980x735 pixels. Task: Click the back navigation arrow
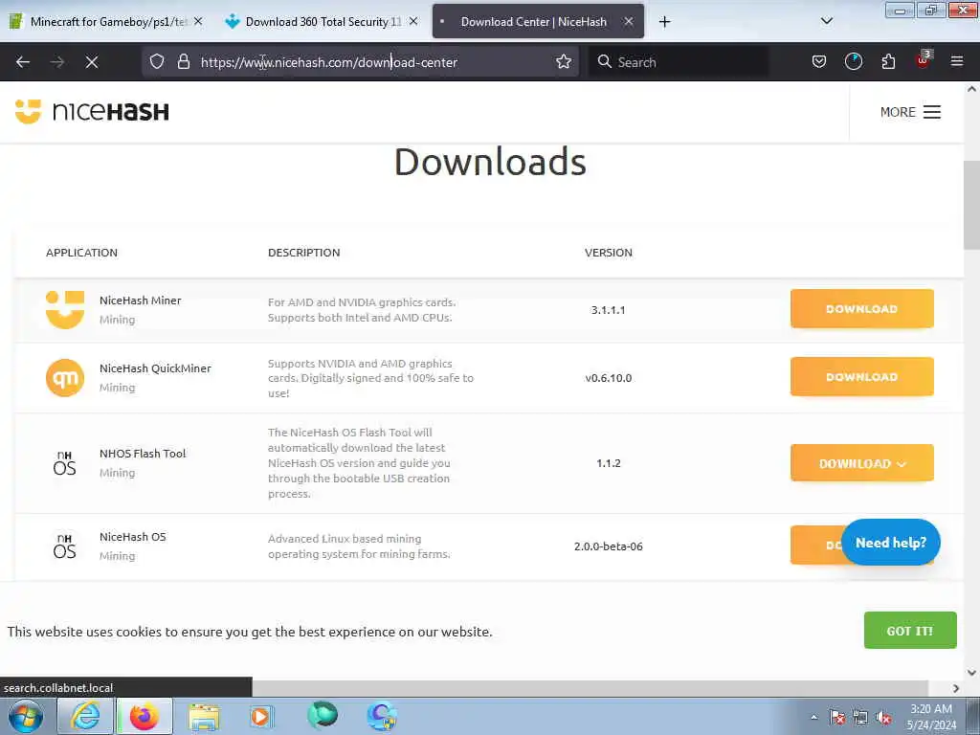point(23,62)
